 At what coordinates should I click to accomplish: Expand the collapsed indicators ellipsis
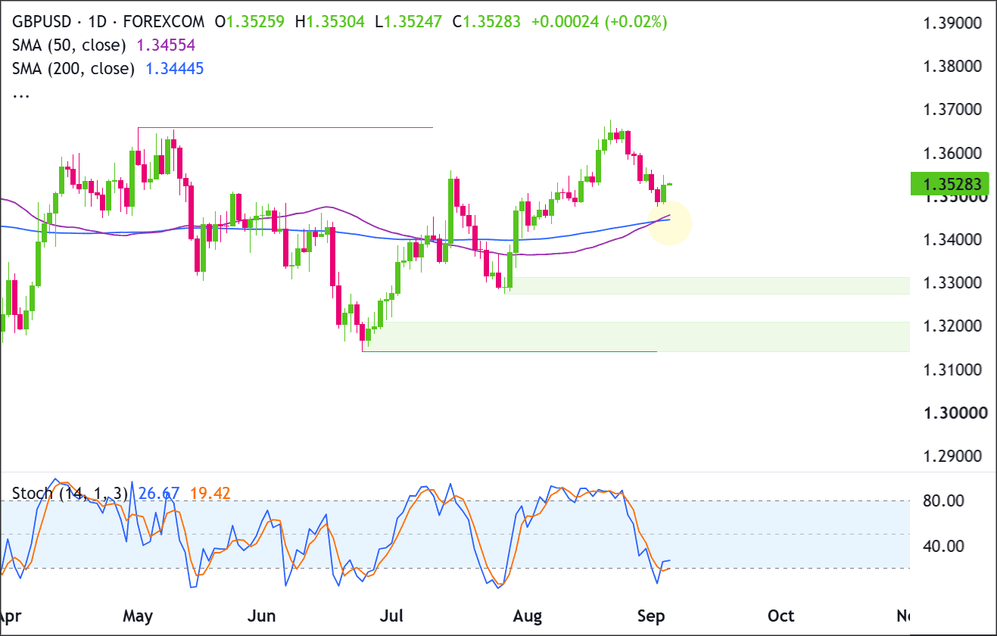point(22,95)
